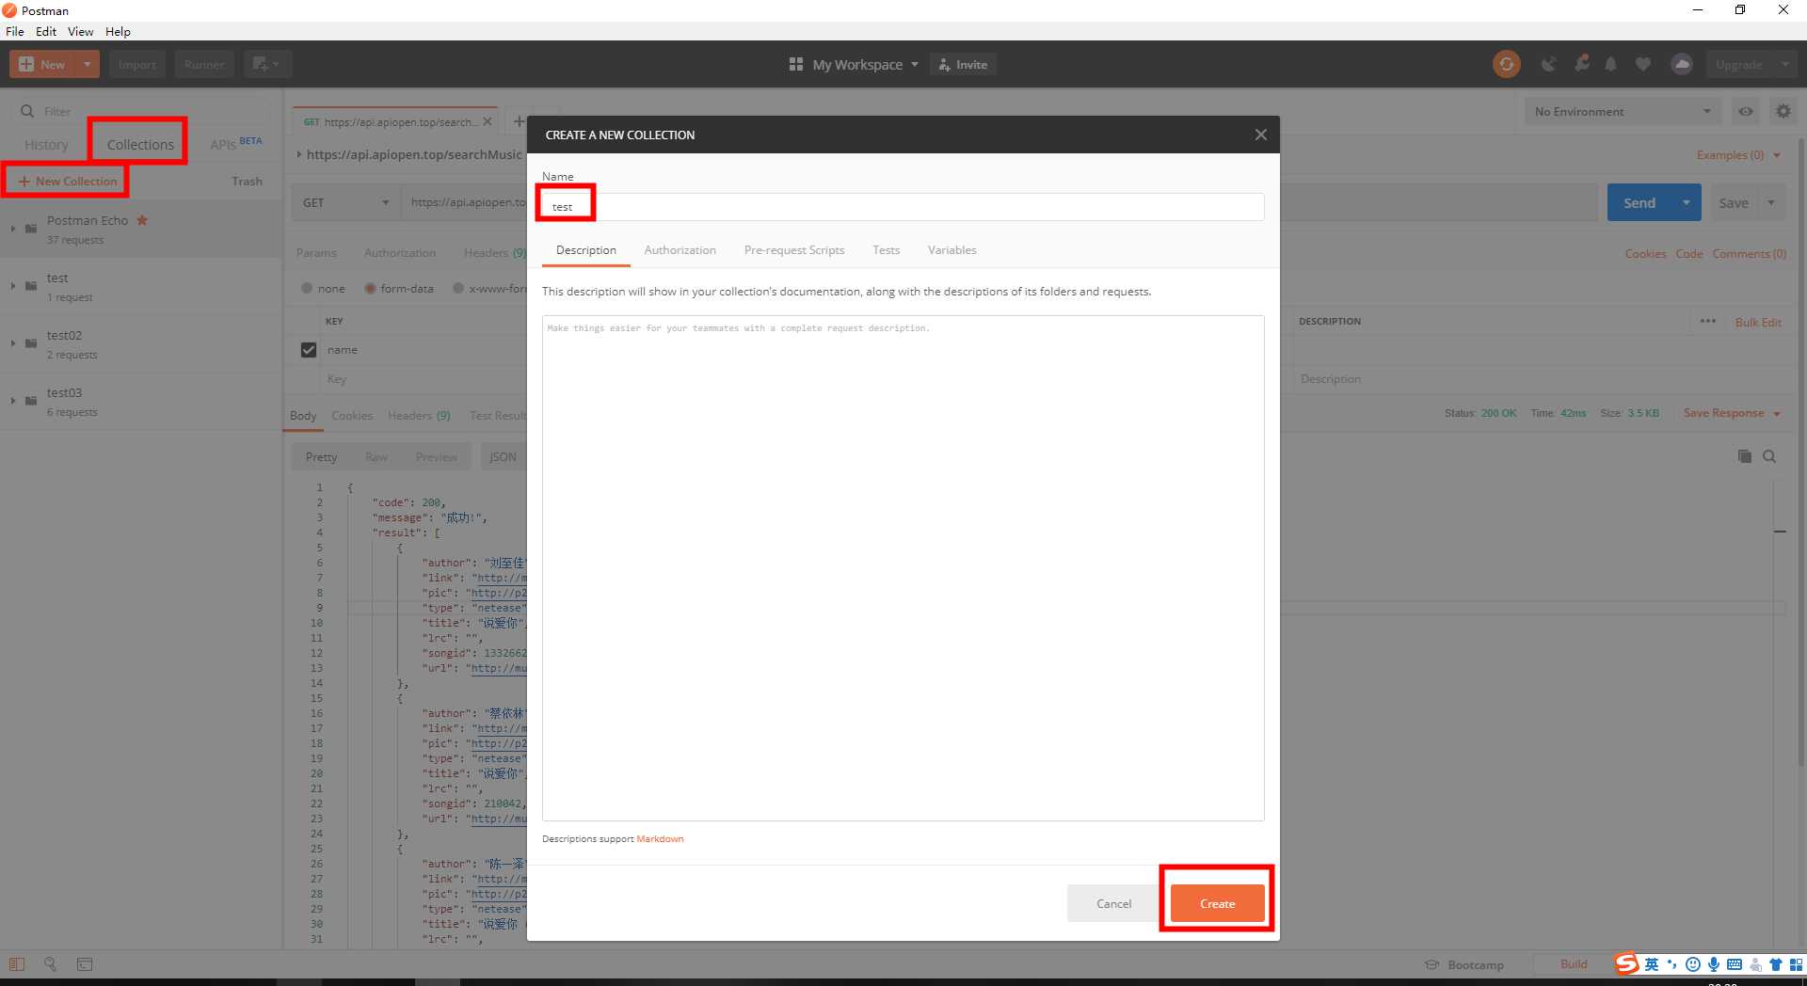Open the File menu
Screen dimensions: 1807x986
[15, 31]
